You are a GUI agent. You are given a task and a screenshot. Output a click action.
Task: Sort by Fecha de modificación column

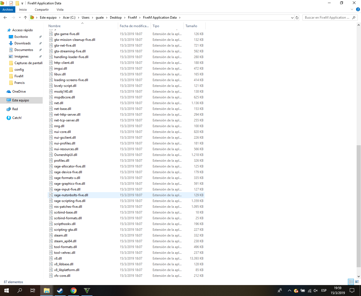(134, 26)
